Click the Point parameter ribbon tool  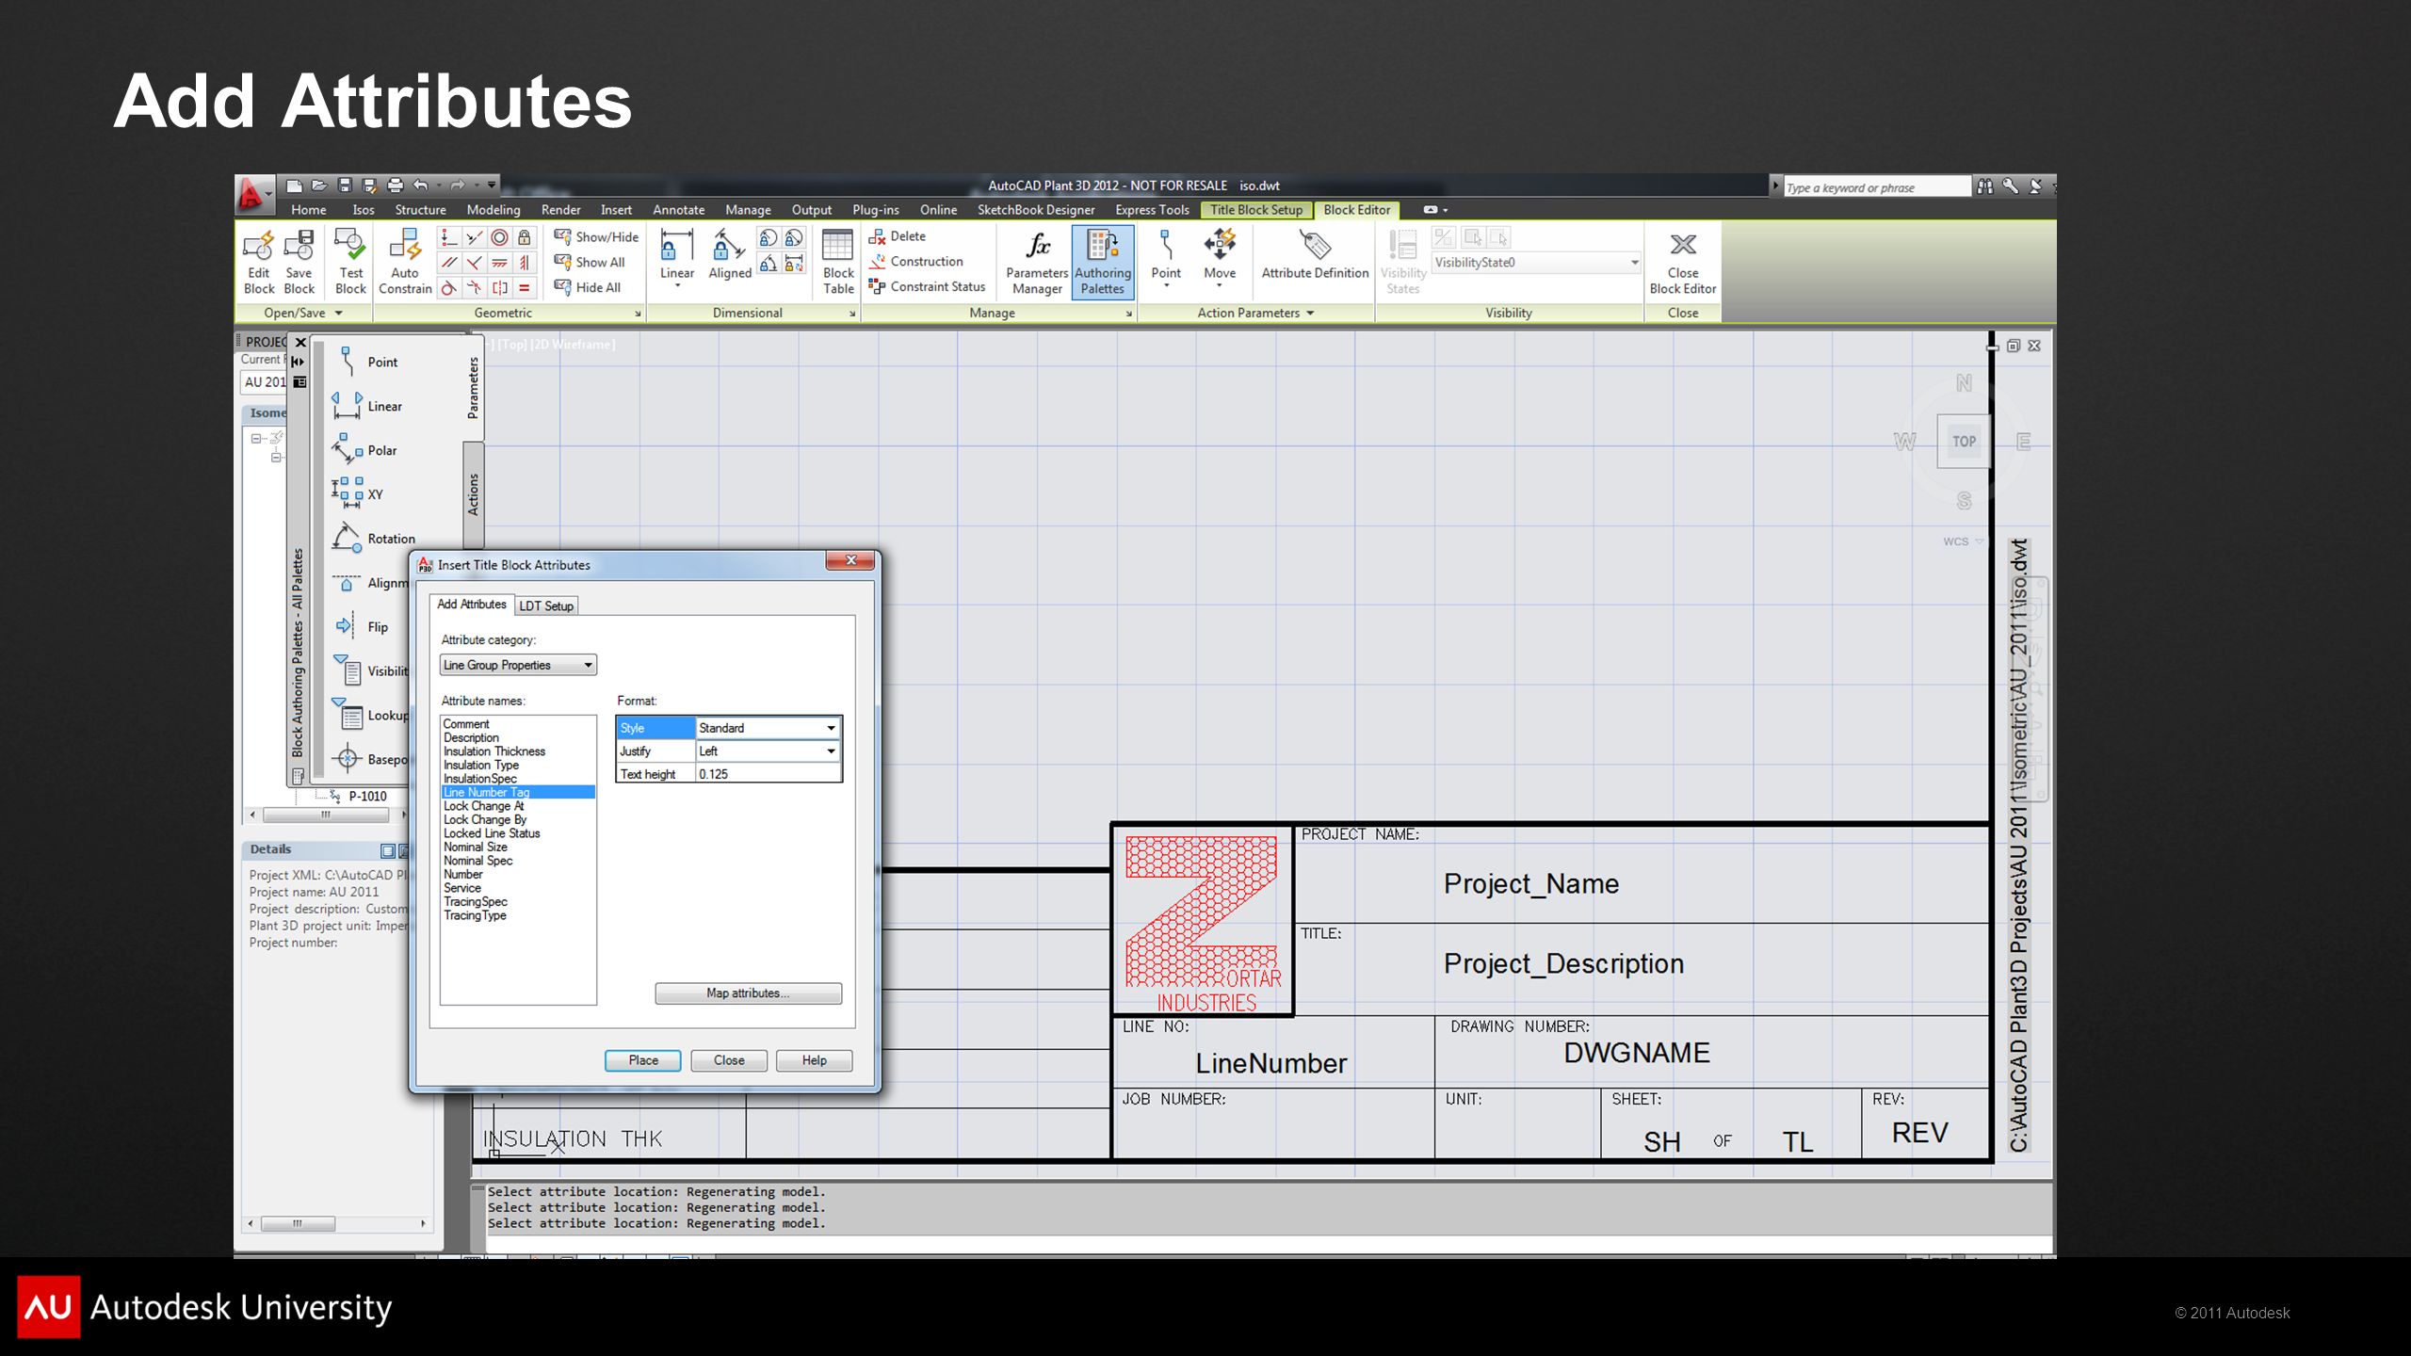click(x=1166, y=256)
